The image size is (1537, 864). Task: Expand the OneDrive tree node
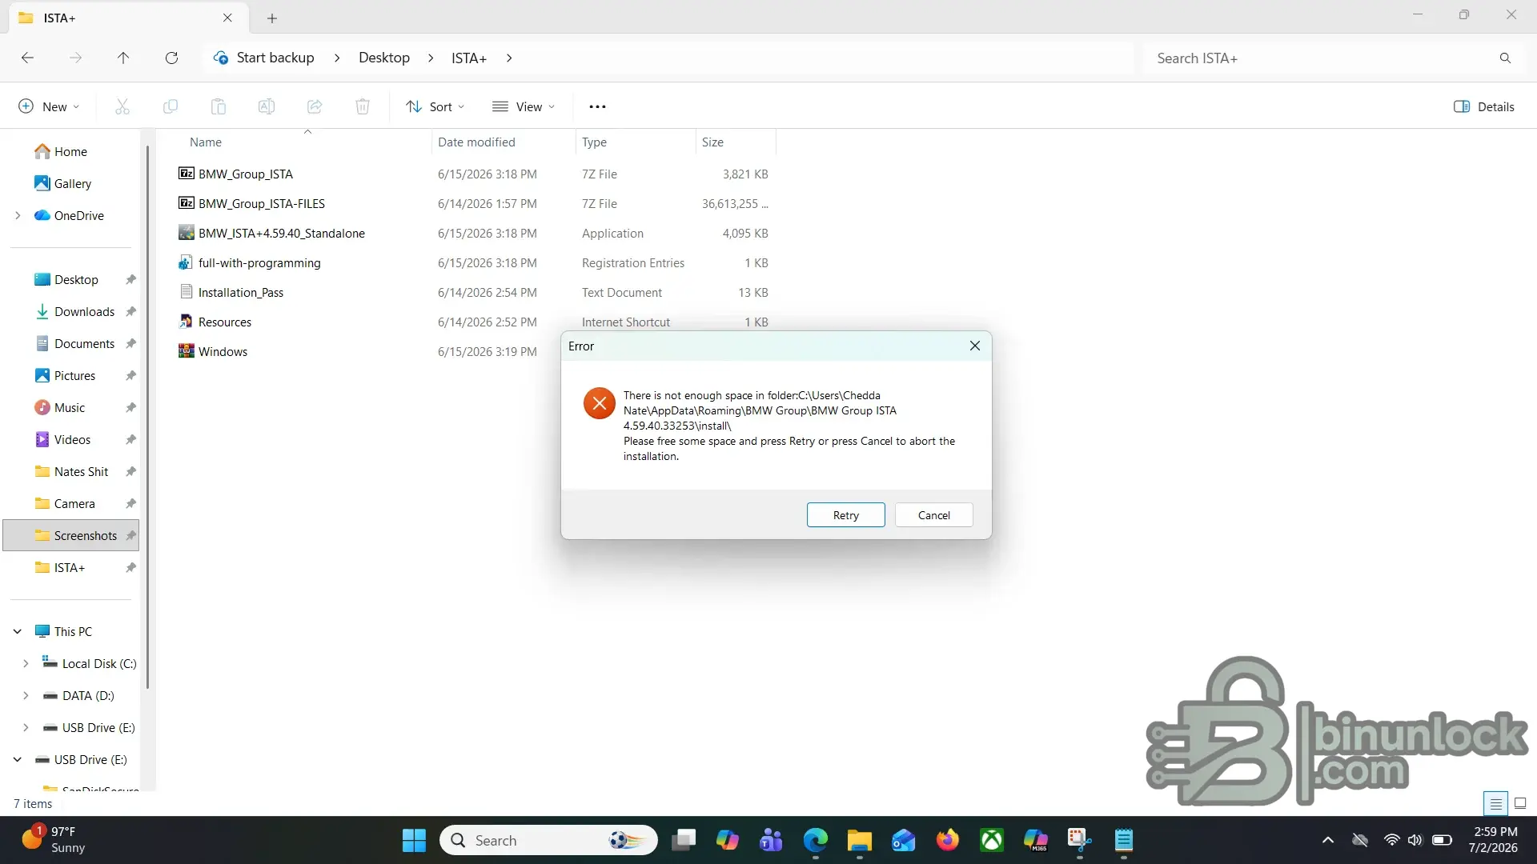18,215
